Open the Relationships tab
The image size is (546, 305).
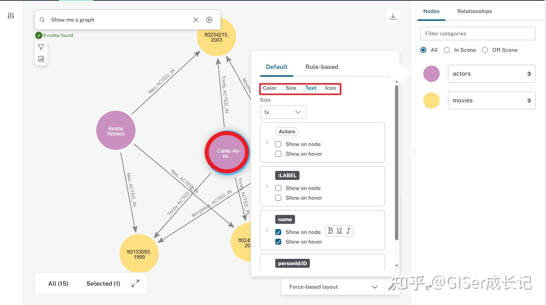(x=474, y=11)
